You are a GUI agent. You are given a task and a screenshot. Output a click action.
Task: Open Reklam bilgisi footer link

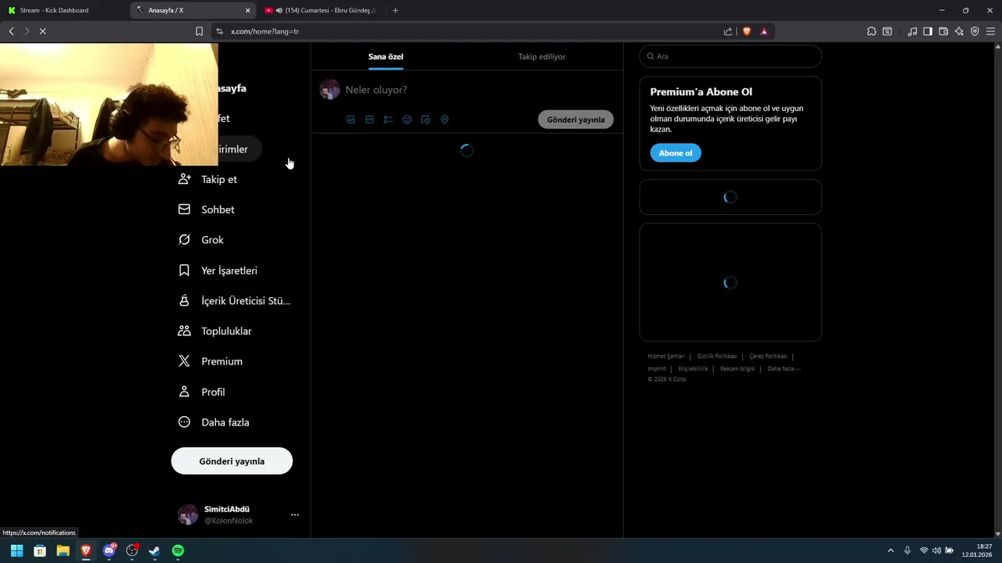click(737, 369)
